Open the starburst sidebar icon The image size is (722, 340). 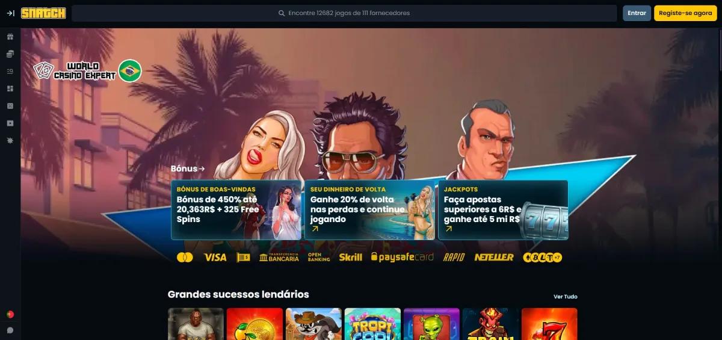[10, 140]
